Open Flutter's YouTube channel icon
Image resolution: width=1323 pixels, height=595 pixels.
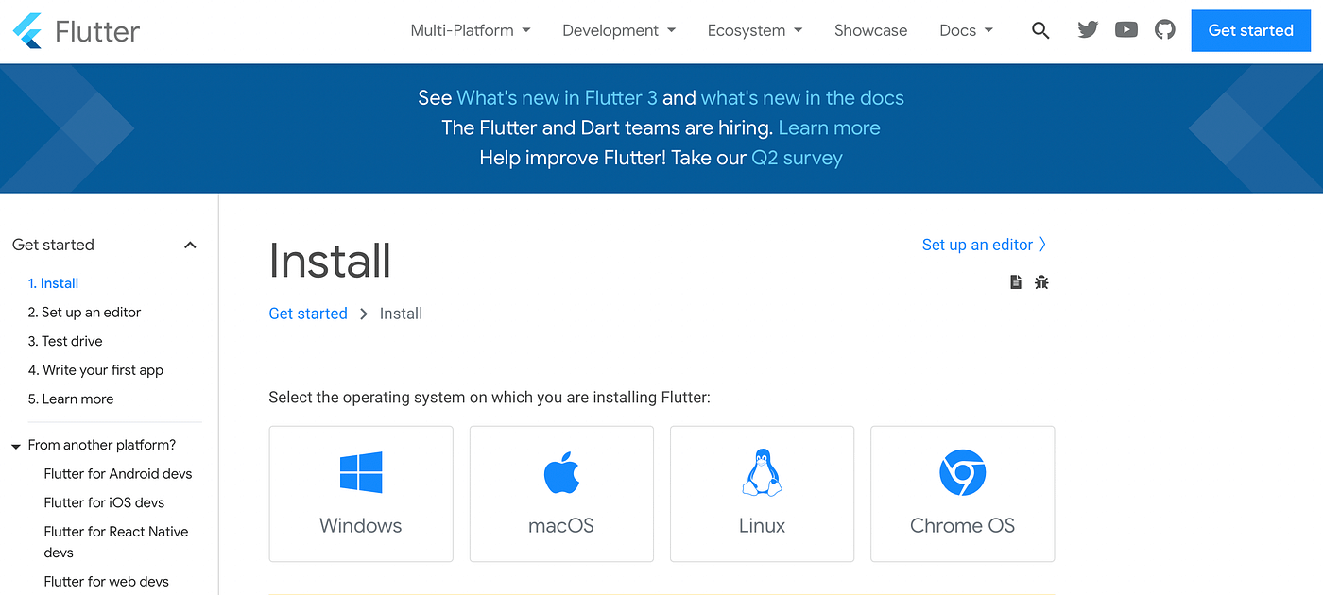pyautogui.click(x=1125, y=29)
